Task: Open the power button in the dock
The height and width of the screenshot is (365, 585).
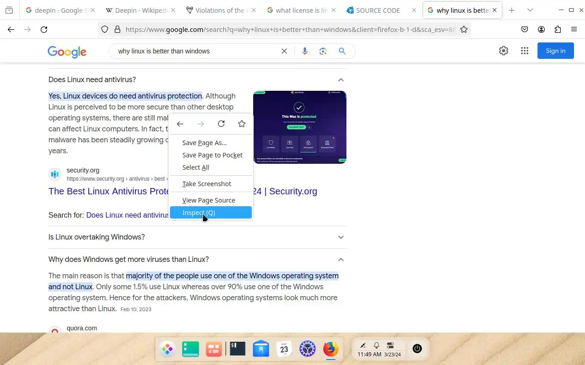Action: pos(417,349)
